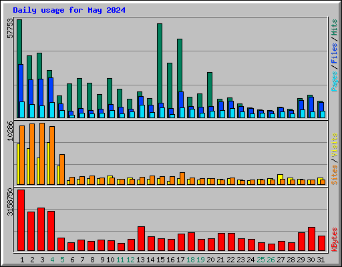Click green weekend day label 4

click(x=52, y=260)
